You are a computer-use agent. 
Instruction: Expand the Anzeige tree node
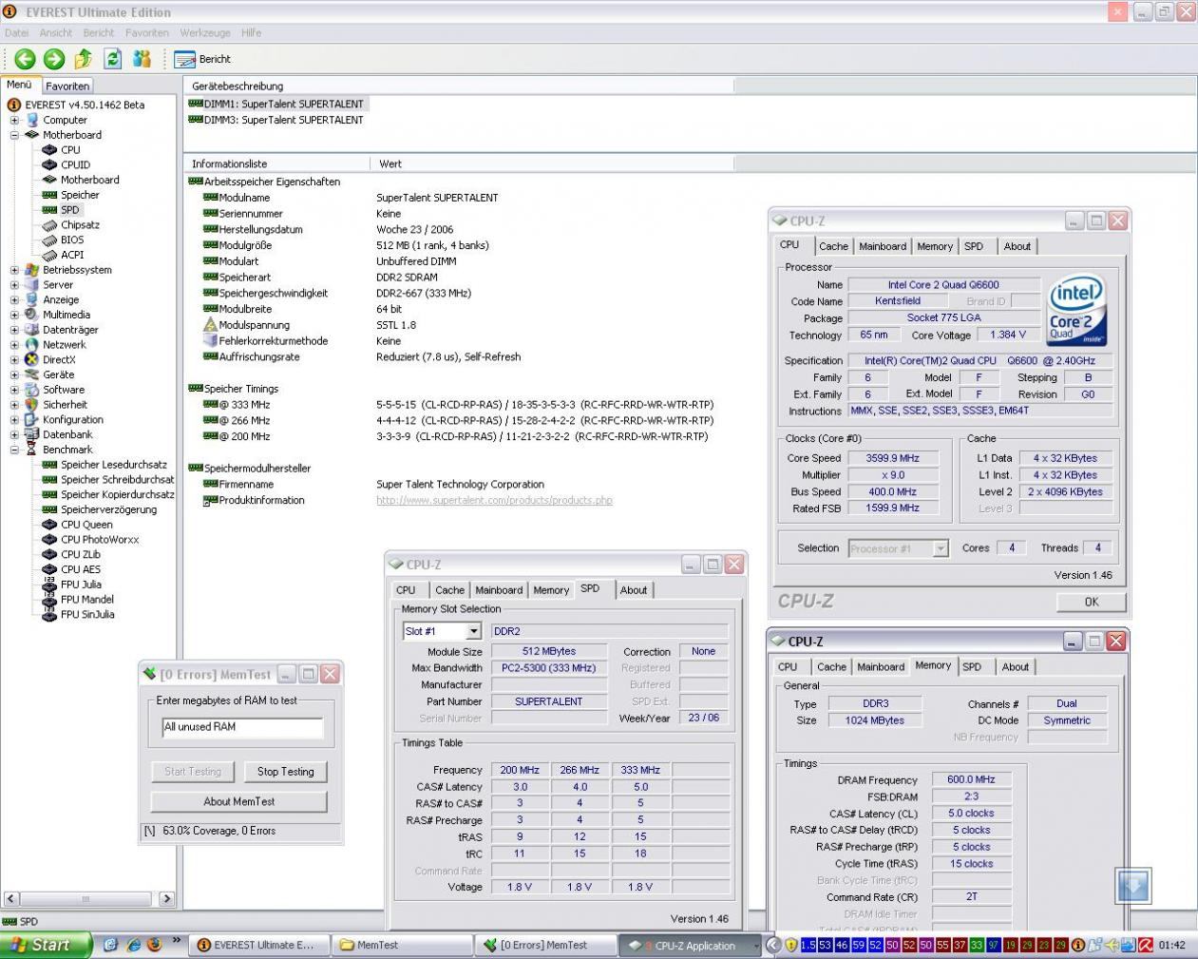(14, 299)
